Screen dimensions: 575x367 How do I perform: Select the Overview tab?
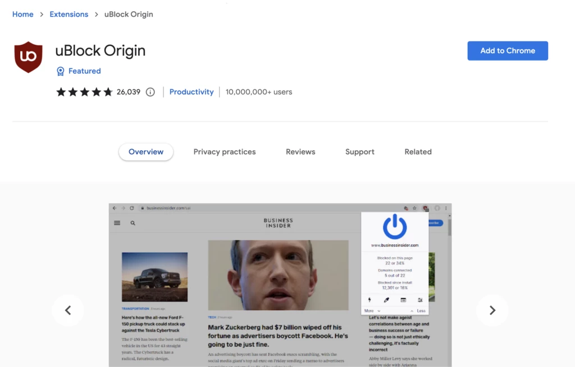click(146, 152)
